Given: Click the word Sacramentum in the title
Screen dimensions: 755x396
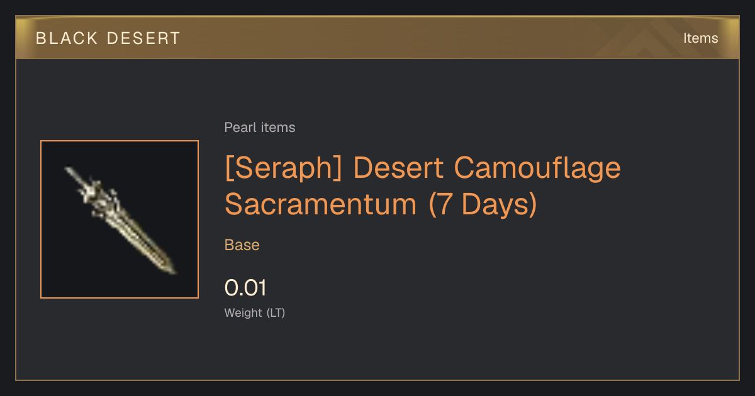Looking at the screenshot, I should [321, 204].
